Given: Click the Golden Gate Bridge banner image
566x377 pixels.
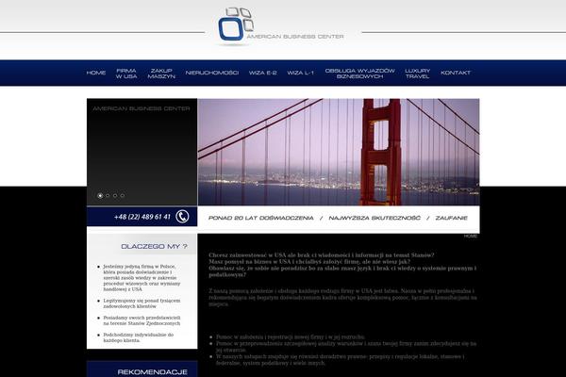Looking at the screenshot, I should (339, 152).
